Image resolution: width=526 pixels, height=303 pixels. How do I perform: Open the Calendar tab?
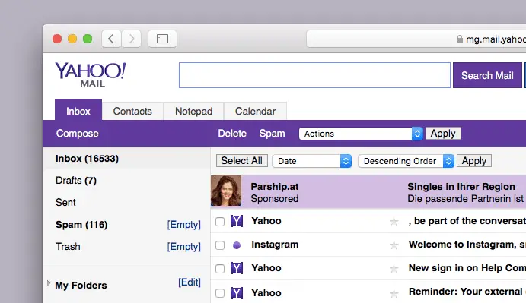click(x=255, y=111)
